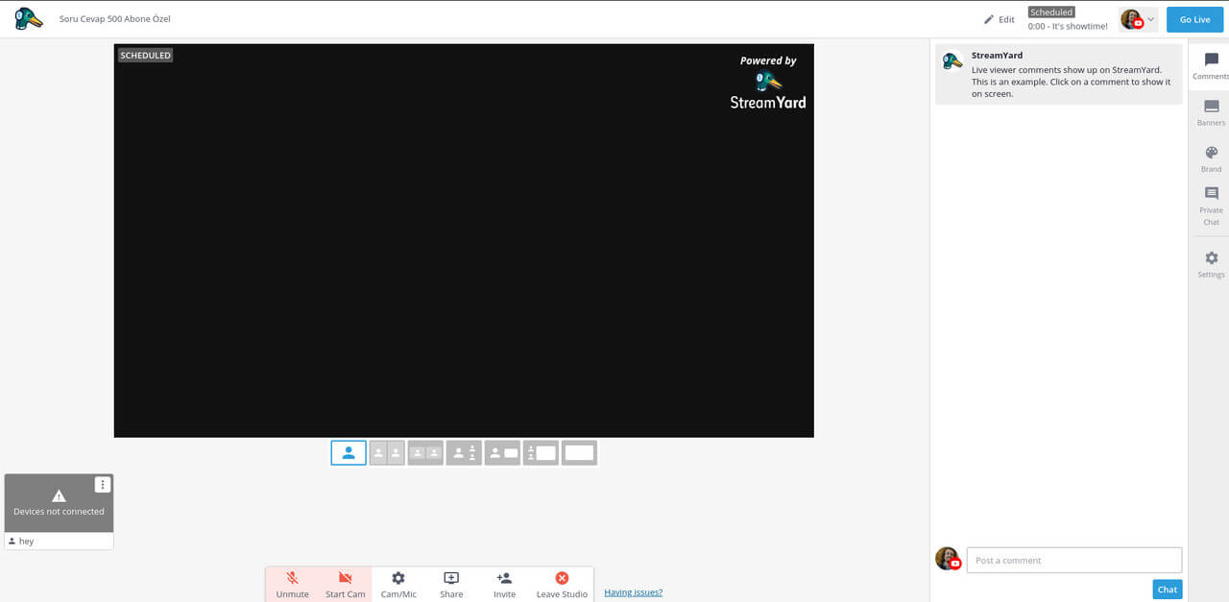The image size is (1229, 602).
Task: Leave the studio
Action: coord(562,585)
